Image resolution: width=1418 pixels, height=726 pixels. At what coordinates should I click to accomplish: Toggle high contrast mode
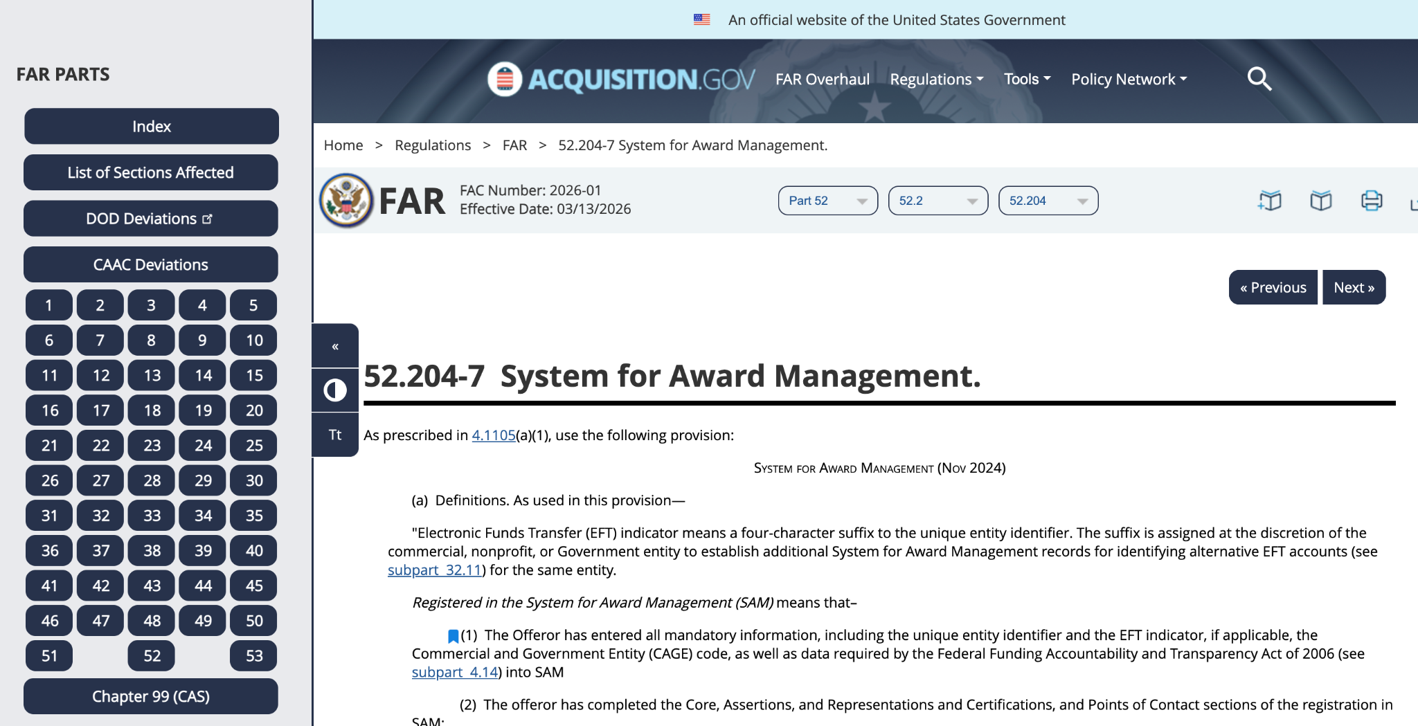pyautogui.click(x=335, y=390)
